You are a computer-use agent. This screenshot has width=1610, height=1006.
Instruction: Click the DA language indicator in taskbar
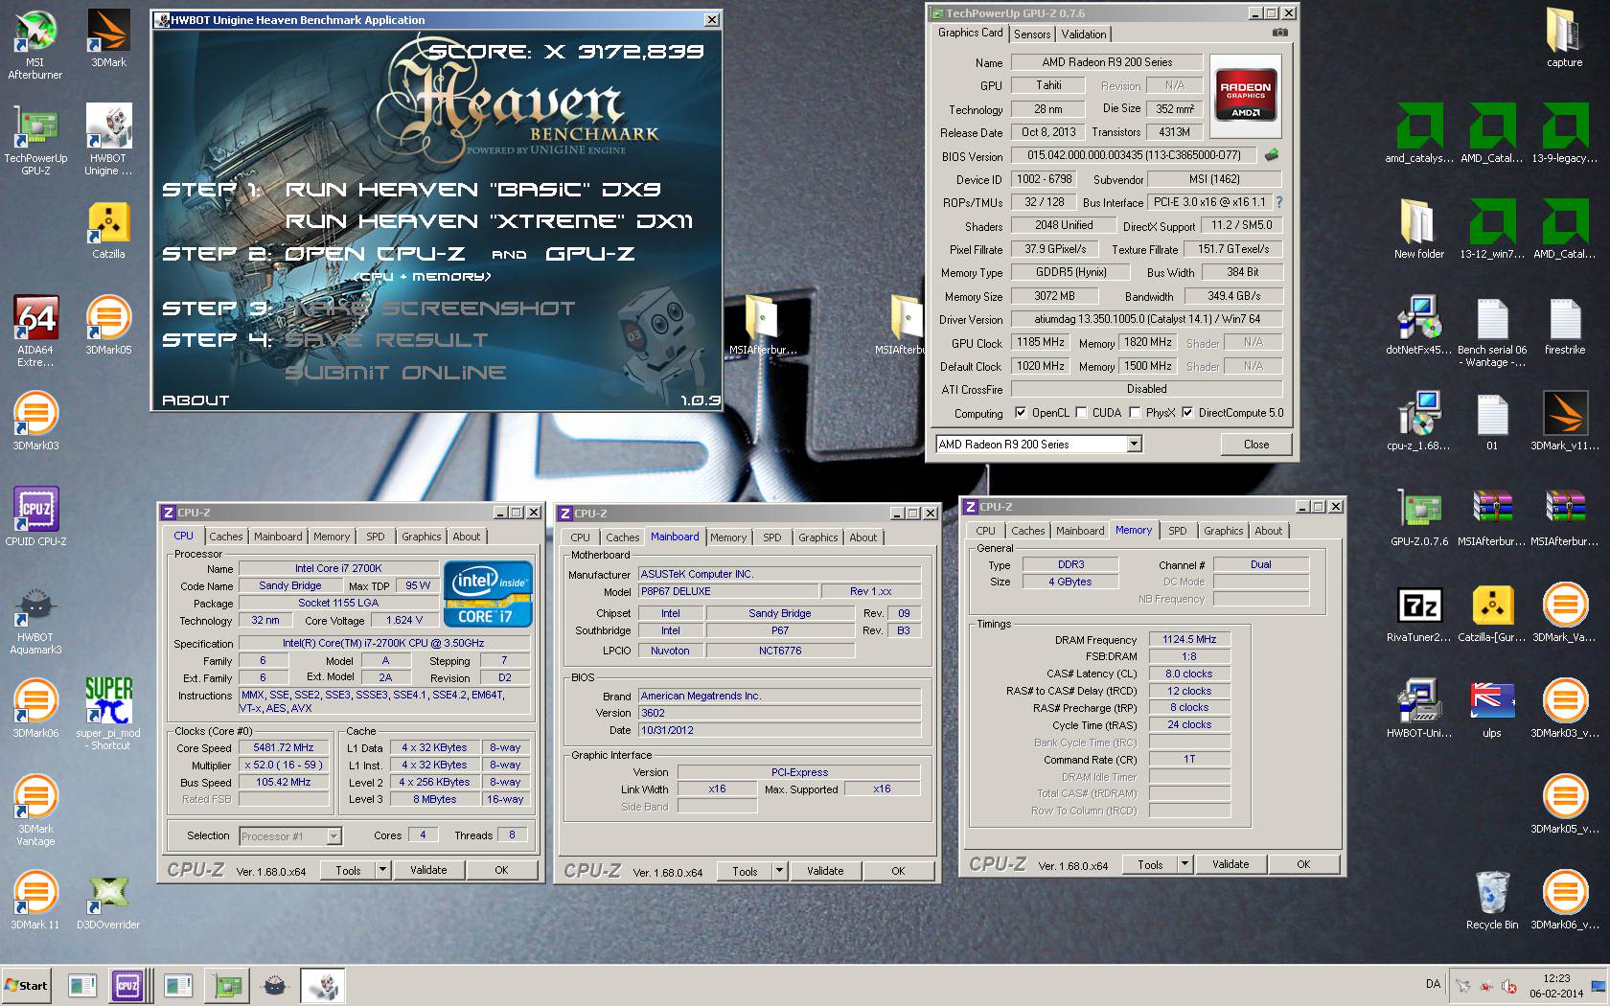pos(1433,984)
